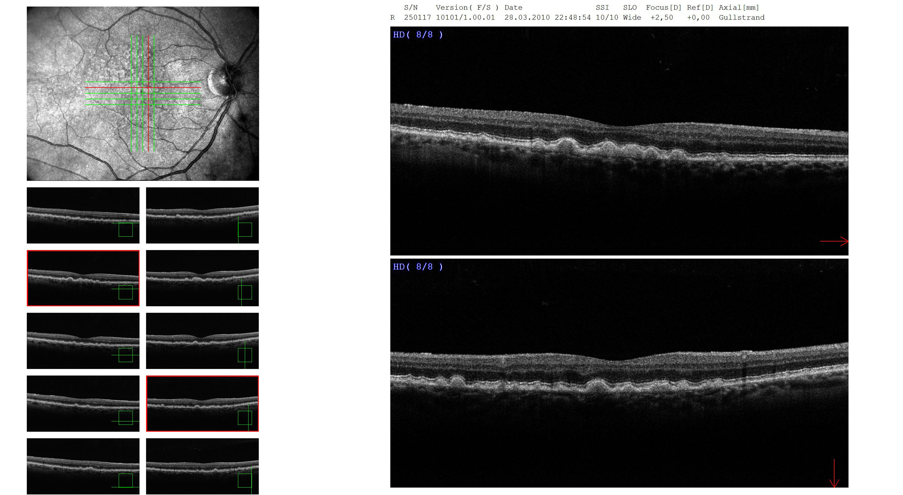Viewport: 903px width, 495px height.
Task: Click the "HD( 8/8 )" label on upper scan
Action: coord(418,35)
